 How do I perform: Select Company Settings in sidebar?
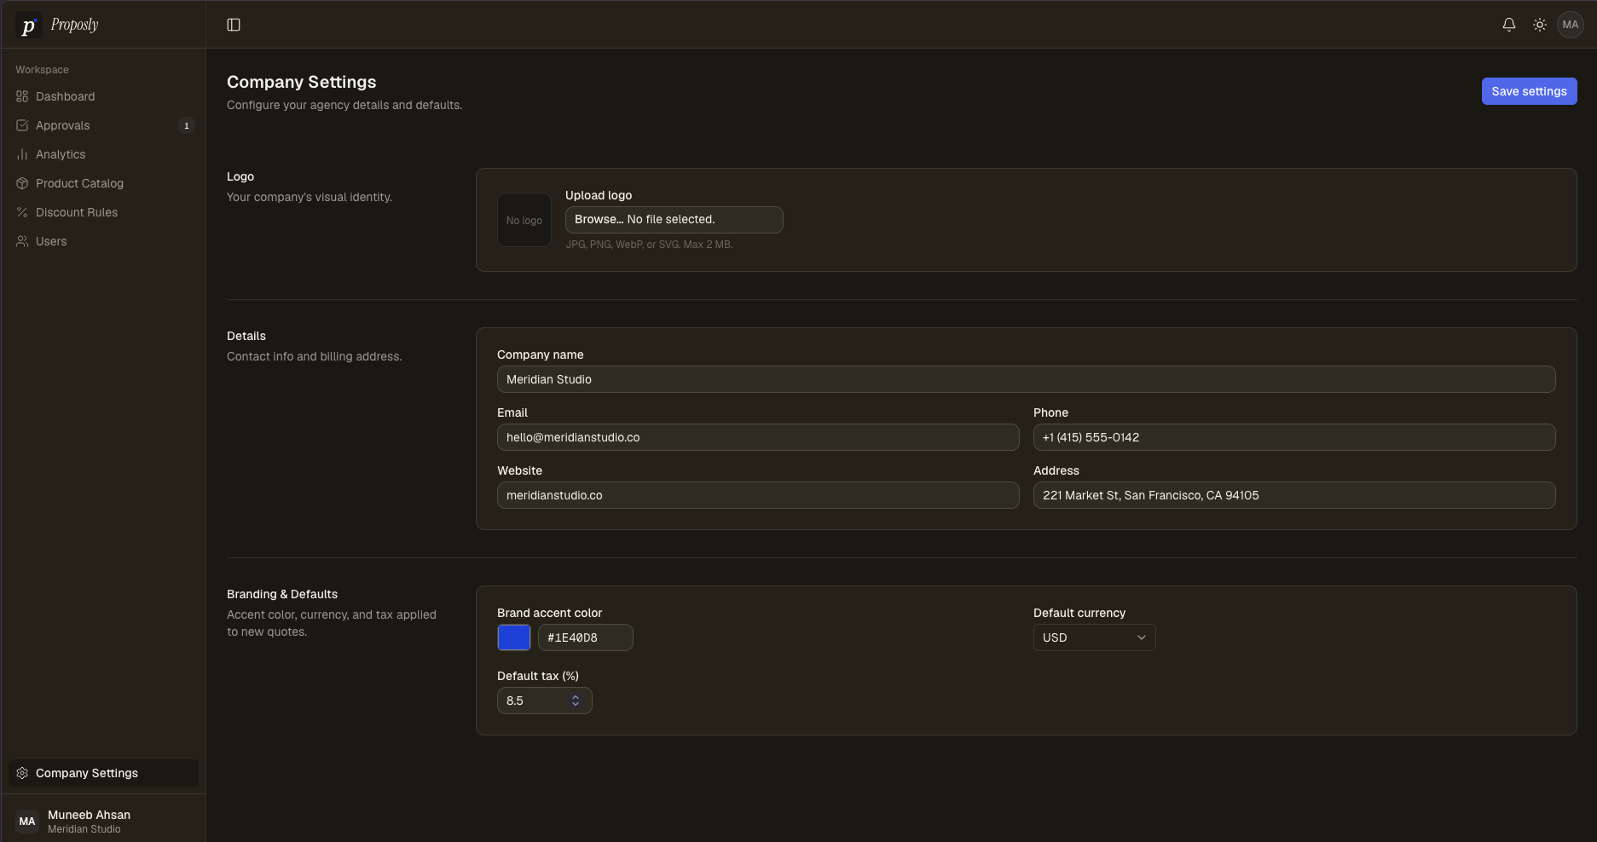point(103,773)
